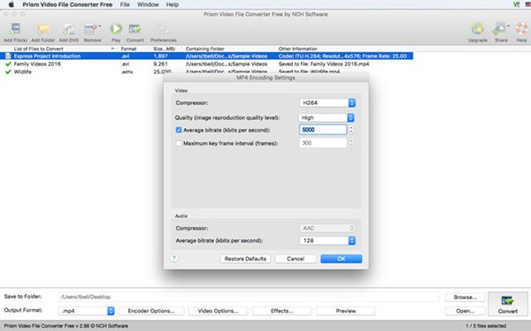
Task: Open the File menu
Action: coord(125,4)
